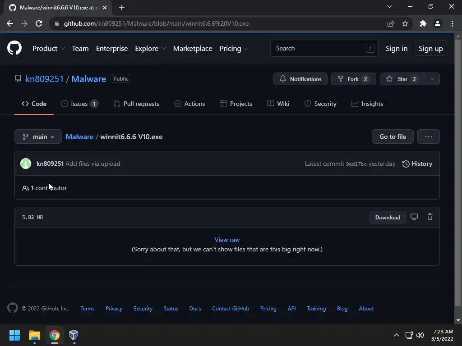
Task: Expand the Pricing dropdown in header
Action: [234, 49]
